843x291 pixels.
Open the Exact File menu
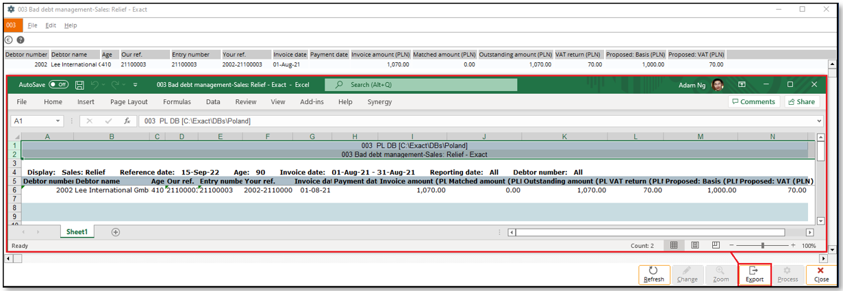point(32,25)
